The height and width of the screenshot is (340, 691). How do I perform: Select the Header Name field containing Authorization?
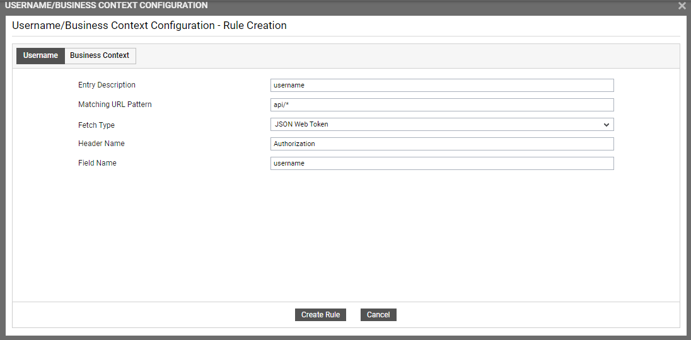pos(442,144)
